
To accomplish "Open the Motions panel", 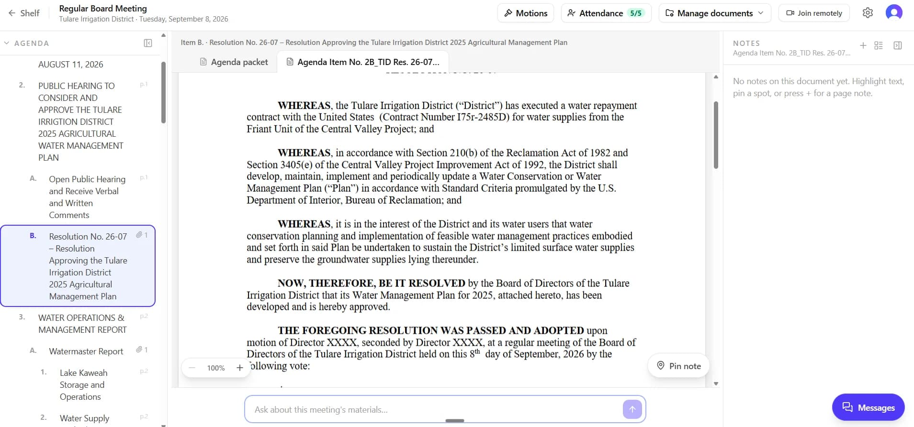I will 526,13.
